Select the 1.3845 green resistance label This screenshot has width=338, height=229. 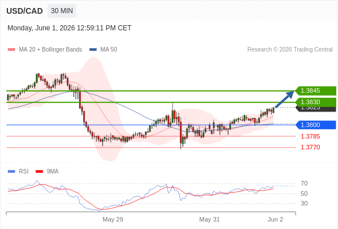pyautogui.click(x=316, y=90)
